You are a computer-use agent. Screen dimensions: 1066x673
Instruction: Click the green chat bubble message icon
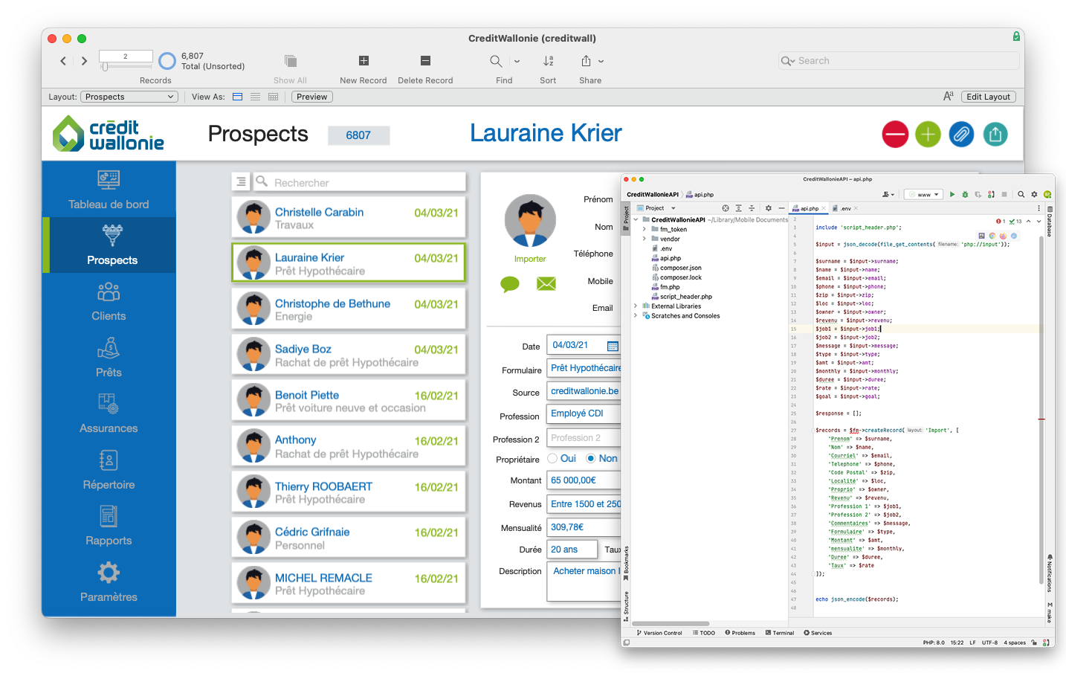[510, 283]
